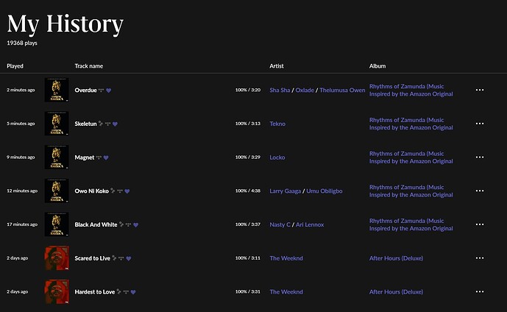Go to artist Larry Gaaga
This screenshot has height=312, width=507.
(286, 191)
